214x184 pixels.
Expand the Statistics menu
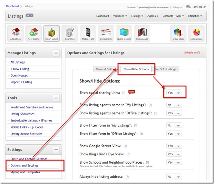click(195, 16)
